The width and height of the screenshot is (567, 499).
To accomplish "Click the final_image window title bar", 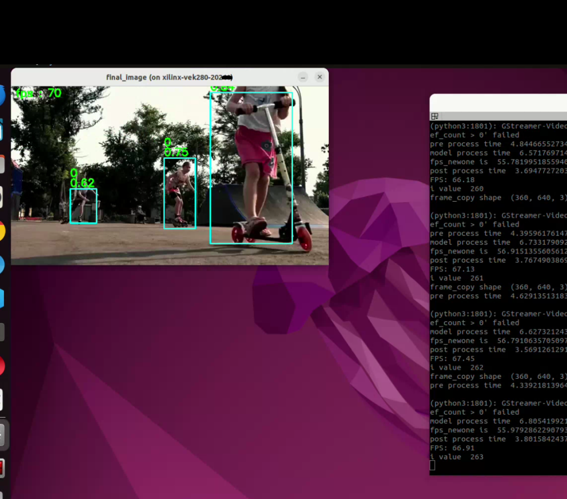I will [x=169, y=77].
